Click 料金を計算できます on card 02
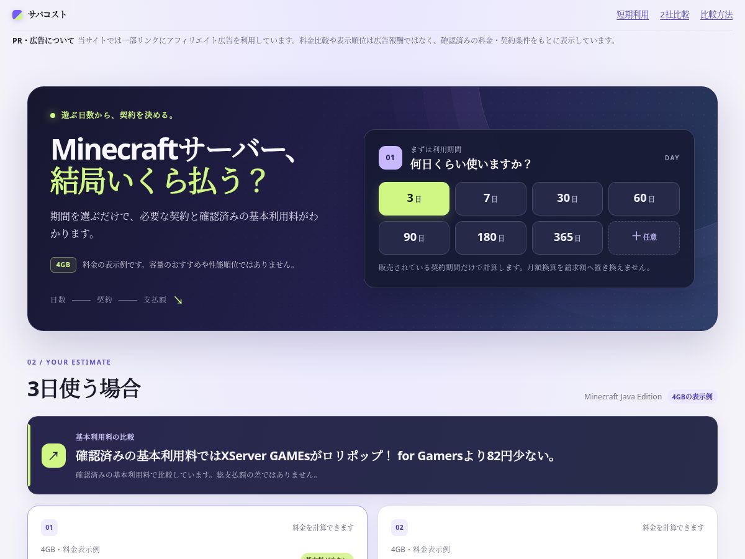 pos(674,528)
